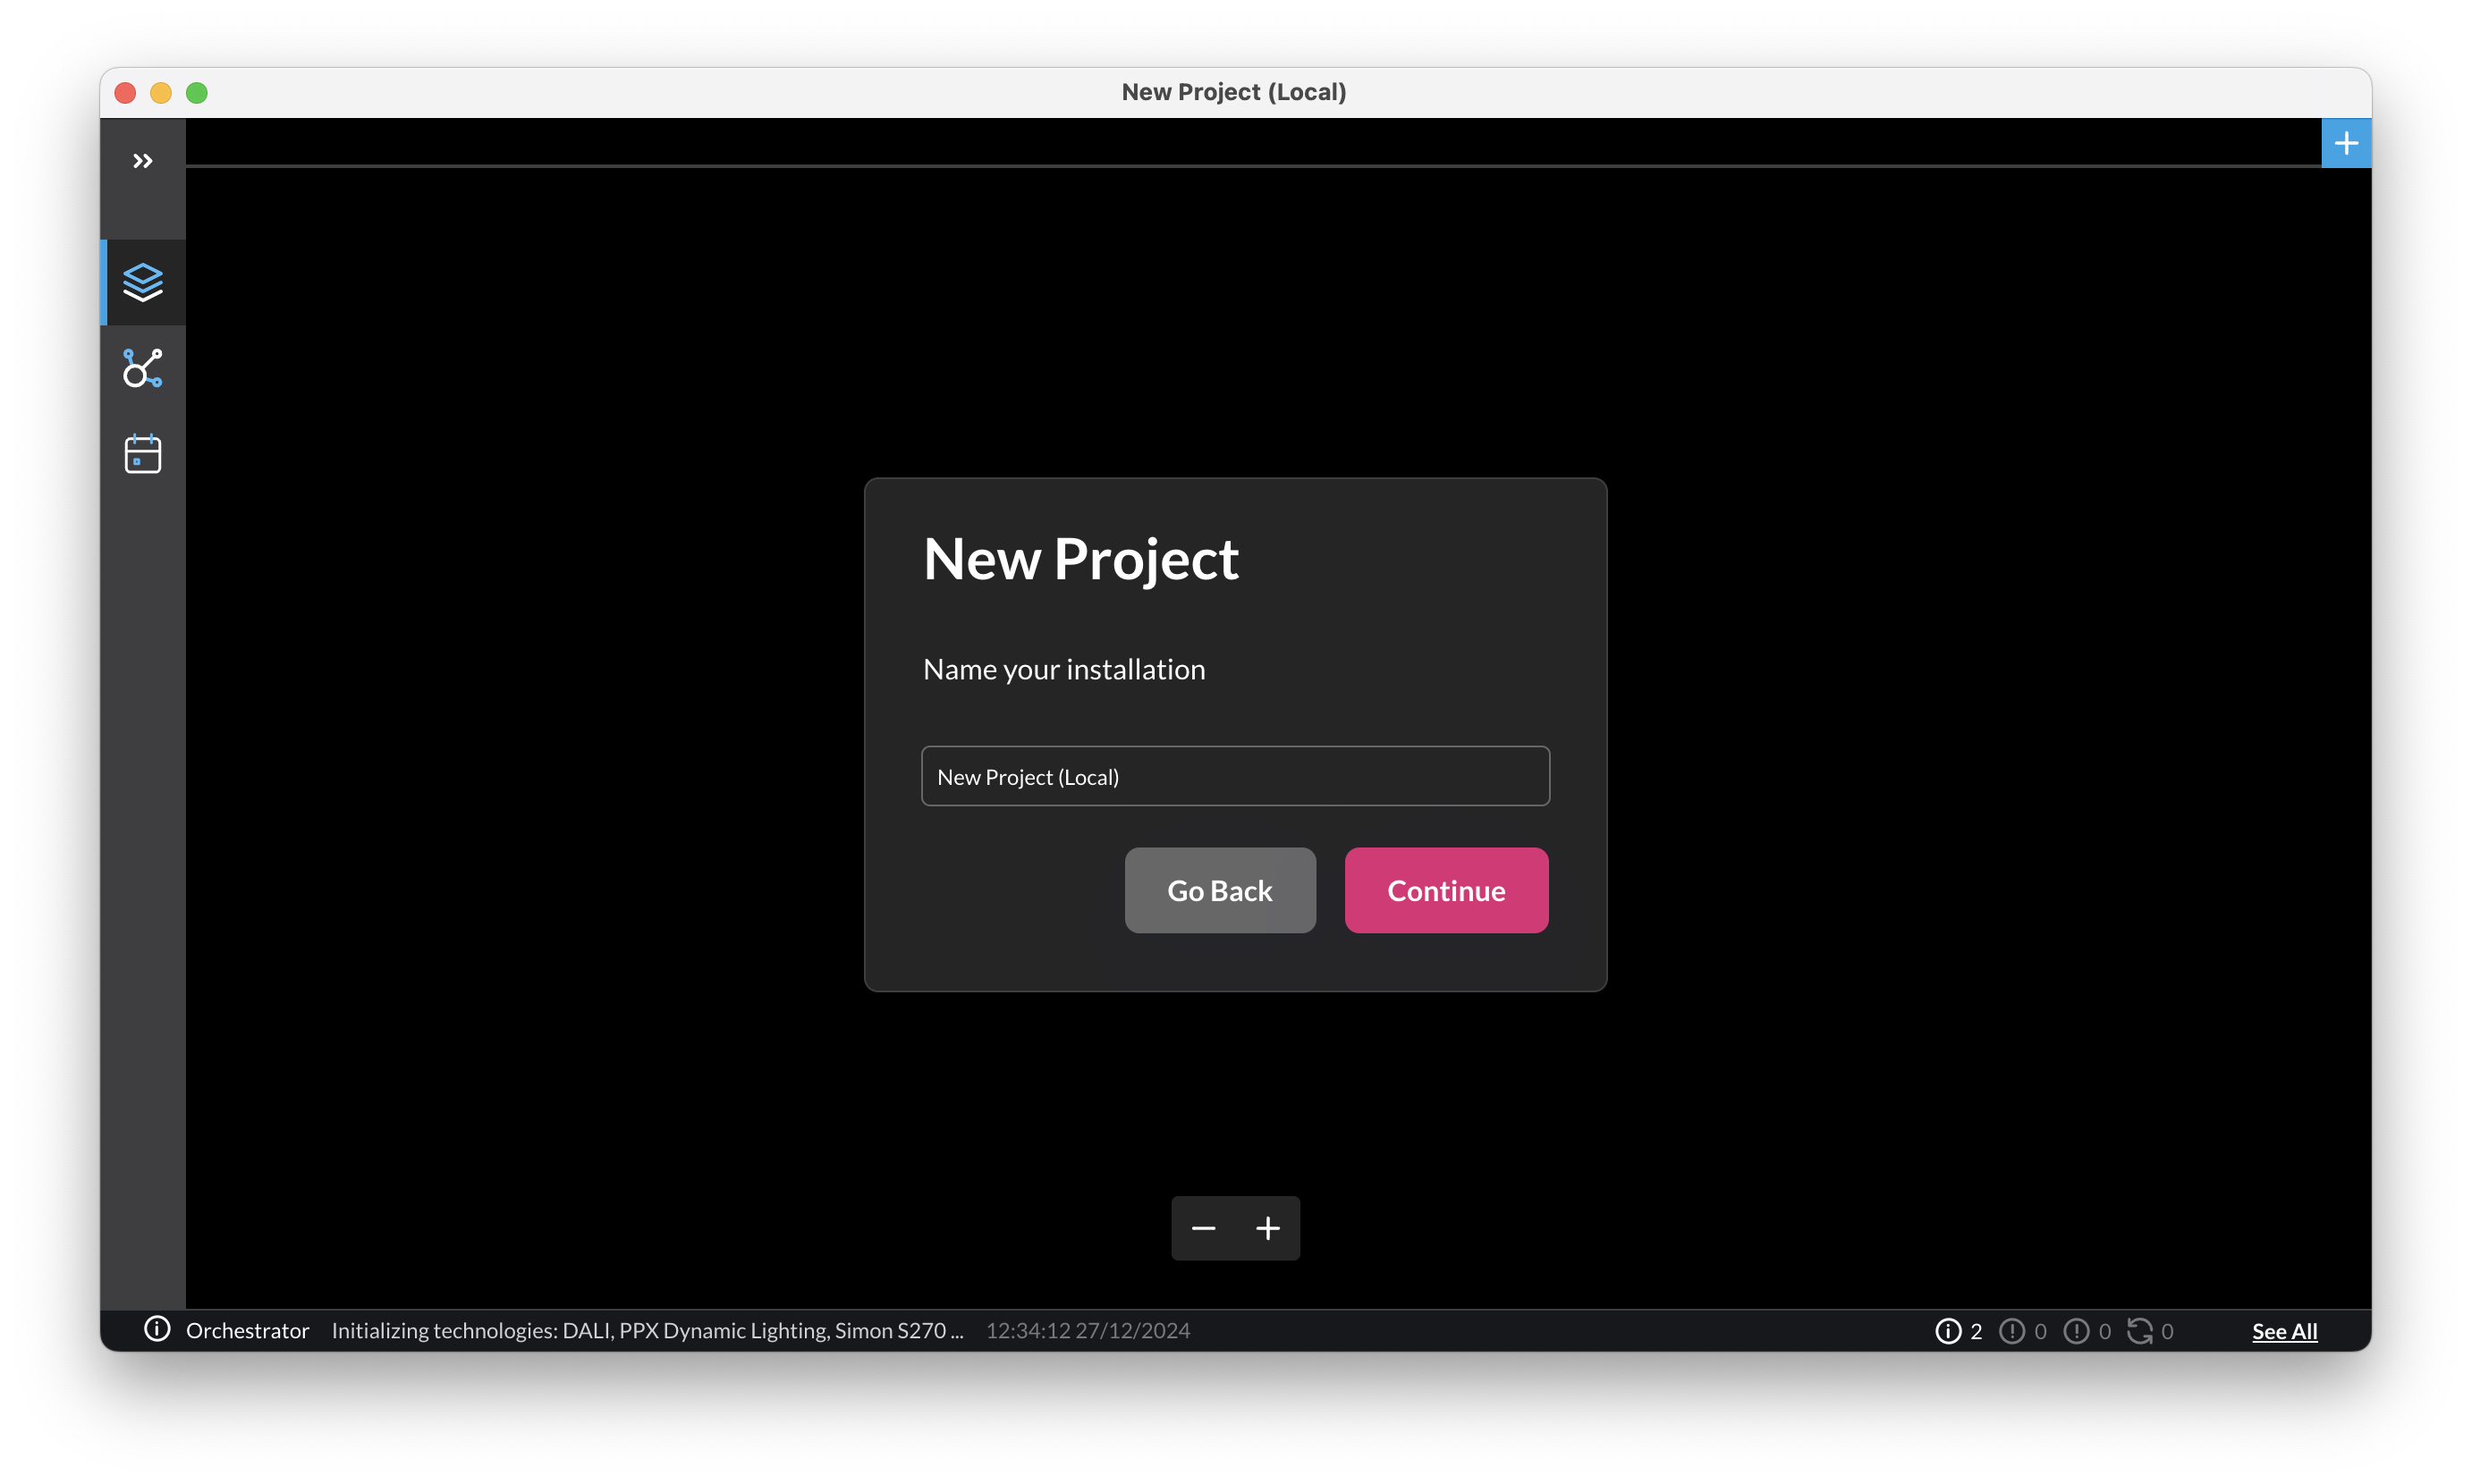Viewport: 2472px width, 1484px height.
Task: Click the blue plus icon to add a new tab
Action: (2345, 142)
